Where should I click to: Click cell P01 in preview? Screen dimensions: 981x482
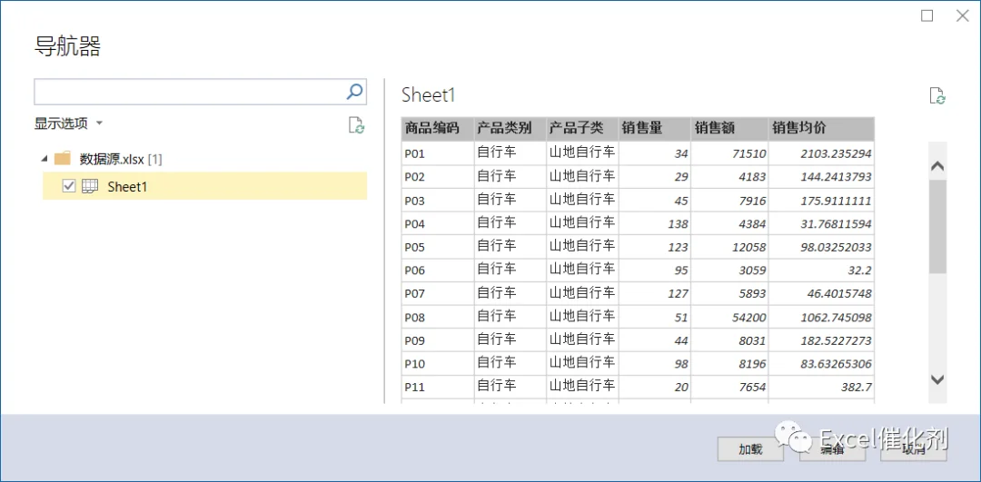coord(437,153)
